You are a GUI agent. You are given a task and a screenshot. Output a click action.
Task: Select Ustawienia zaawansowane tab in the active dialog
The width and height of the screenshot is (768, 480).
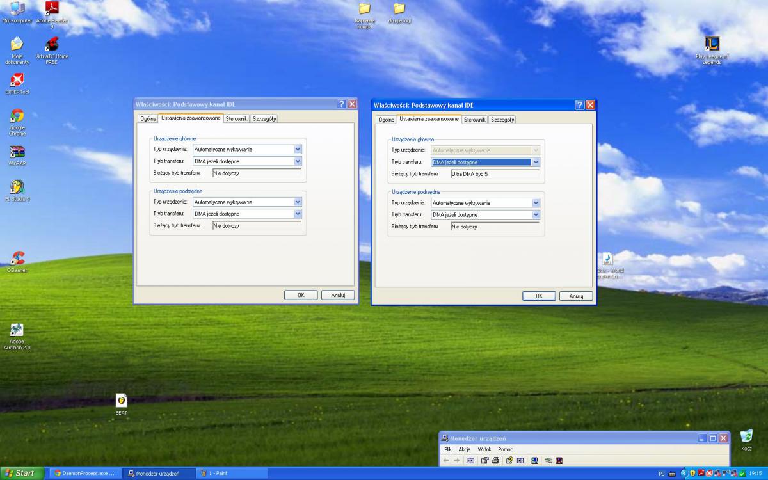click(x=429, y=119)
